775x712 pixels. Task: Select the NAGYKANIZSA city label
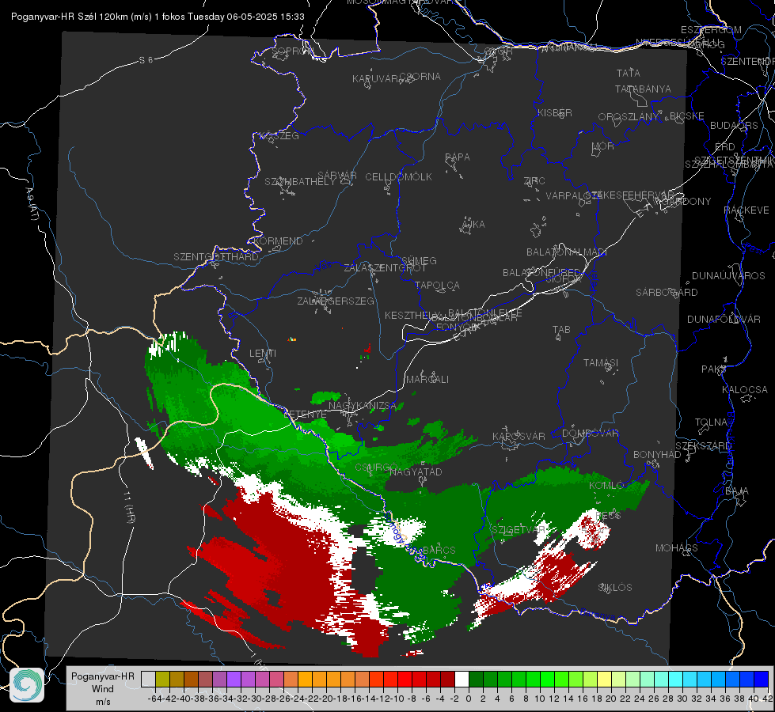click(363, 406)
